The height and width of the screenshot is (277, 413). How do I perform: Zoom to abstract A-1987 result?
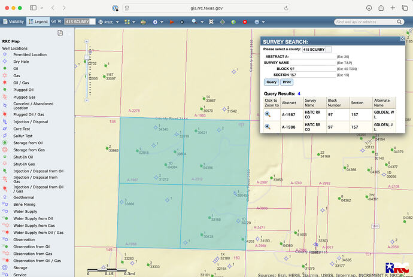tap(268, 114)
